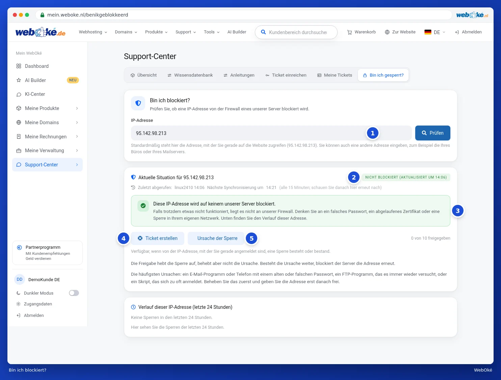Click the card icon next to Meine Verwaltung
Image resolution: width=501 pixels, height=380 pixels.
coord(19,151)
